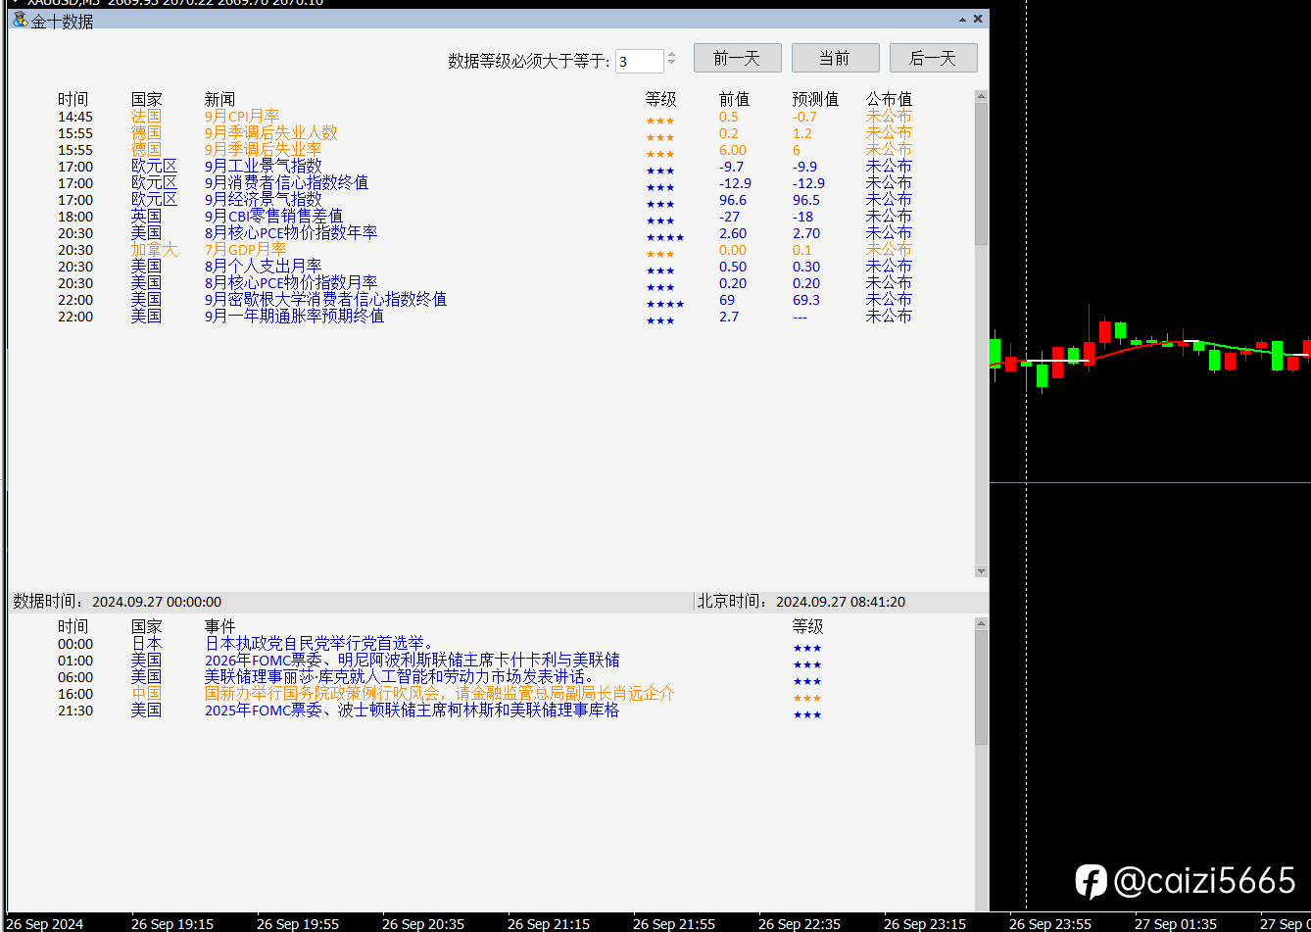1311x932 pixels.
Task: Click the forecast value 69.3
Action: click(x=806, y=300)
